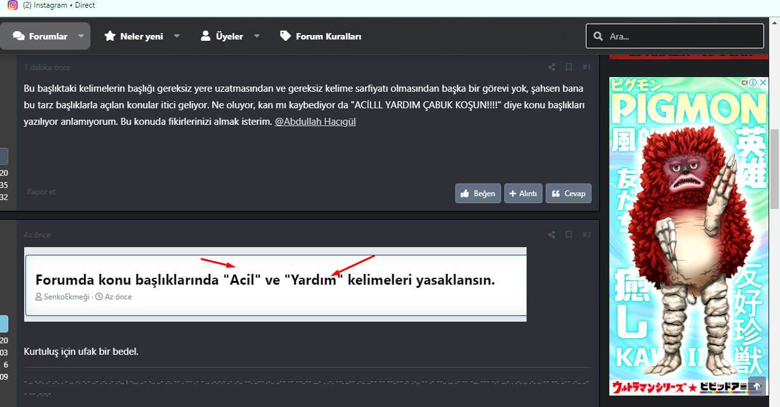
Task: Click the tag icon beside Forum Kuralları
Action: tap(286, 36)
